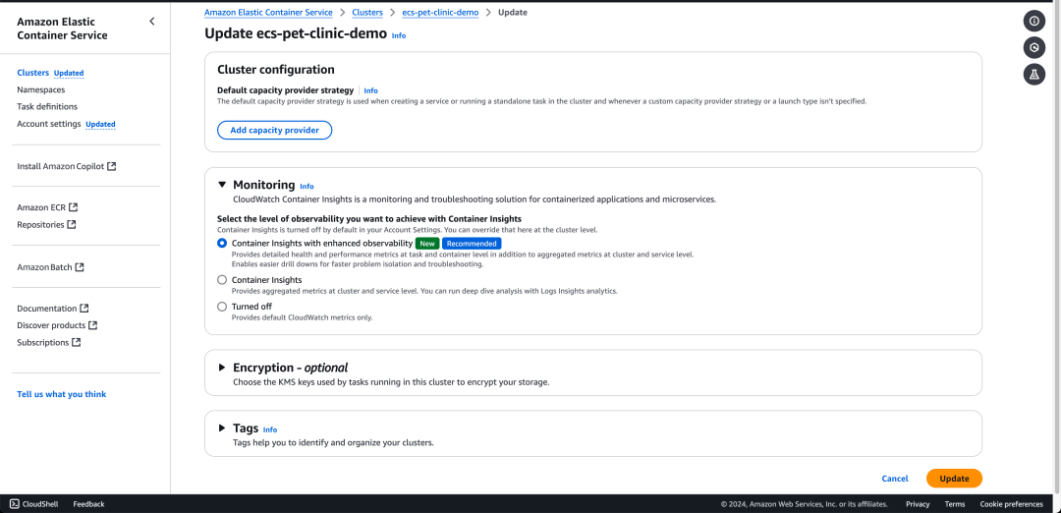Go to ecs-pet-clinic-demo breadcrumb
1061x513 pixels.
[x=440, y=12]
